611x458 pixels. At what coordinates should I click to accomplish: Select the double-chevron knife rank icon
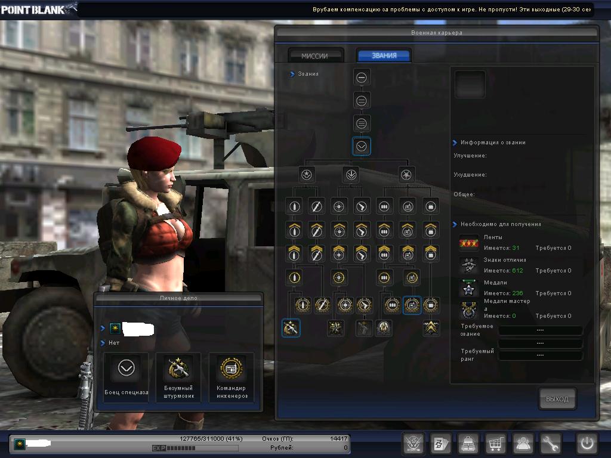316,253
